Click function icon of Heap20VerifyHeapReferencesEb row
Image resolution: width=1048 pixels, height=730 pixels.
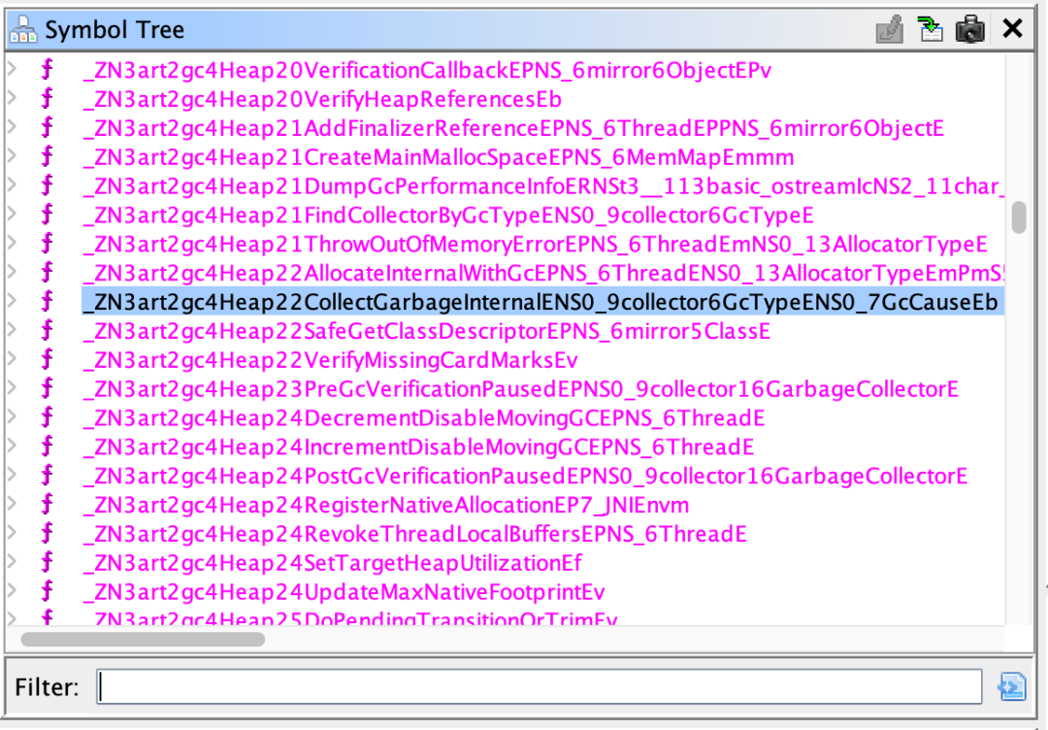point(47,99)
